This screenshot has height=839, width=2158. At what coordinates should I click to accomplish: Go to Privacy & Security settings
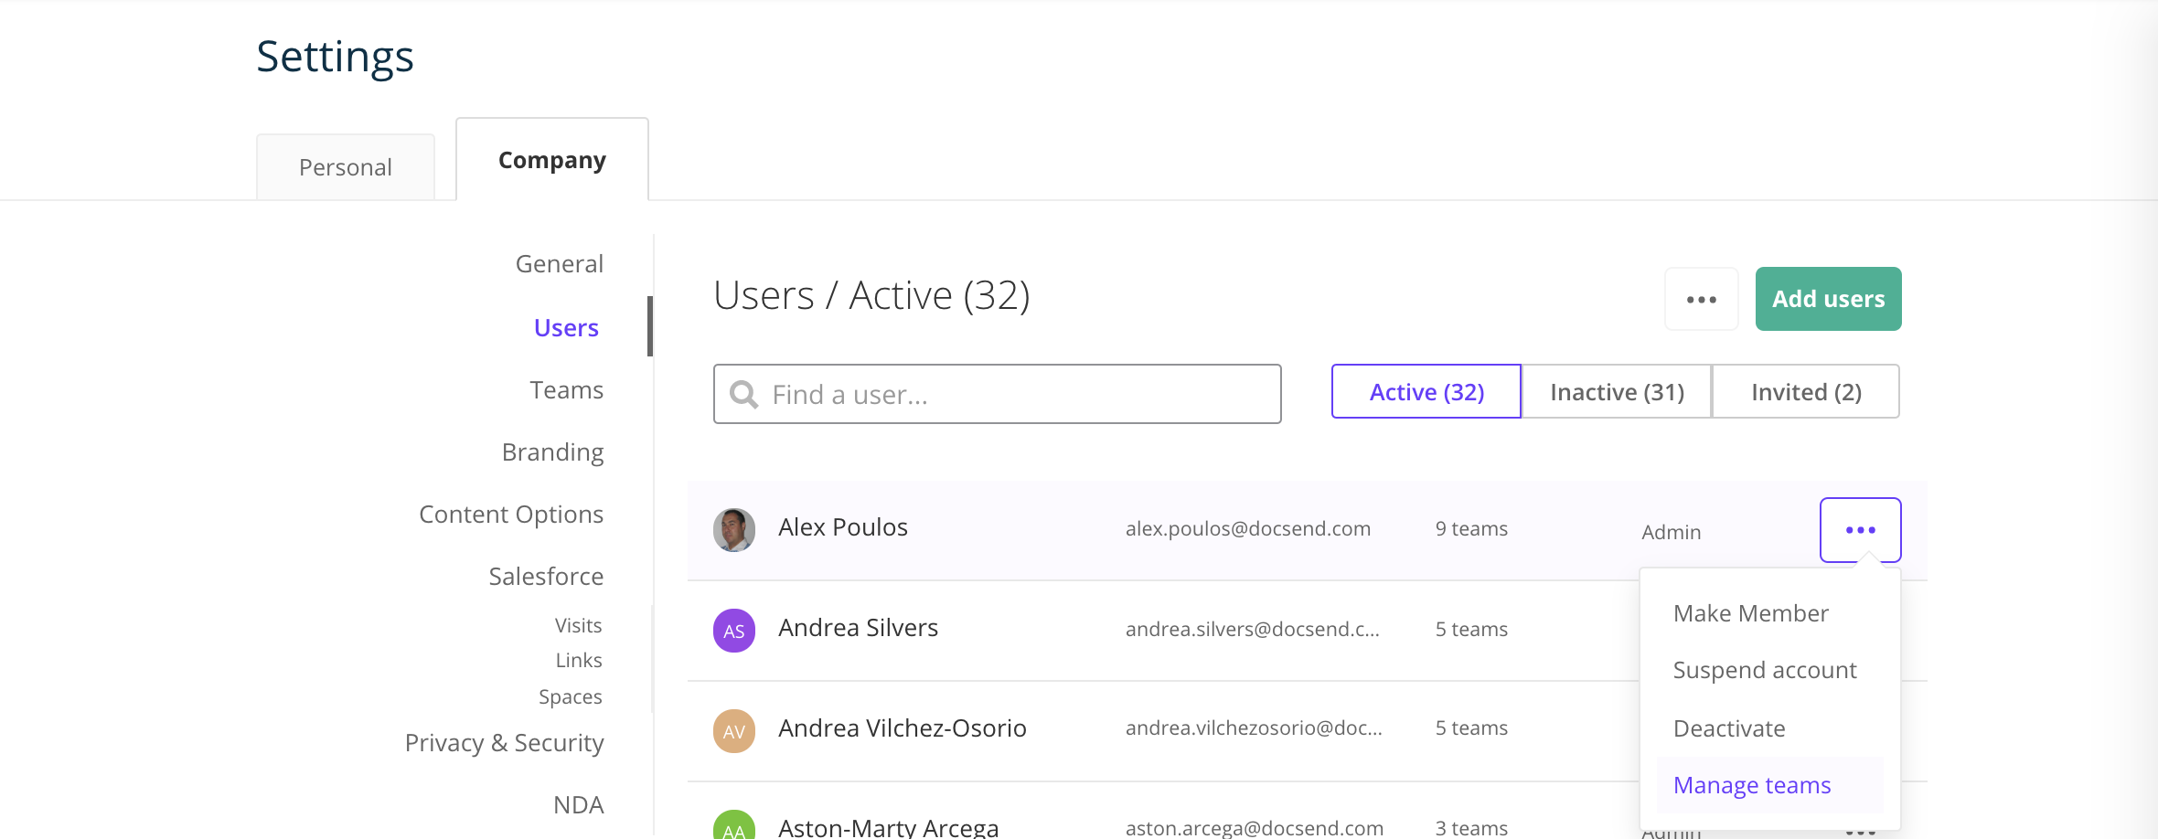click(505, 743)
